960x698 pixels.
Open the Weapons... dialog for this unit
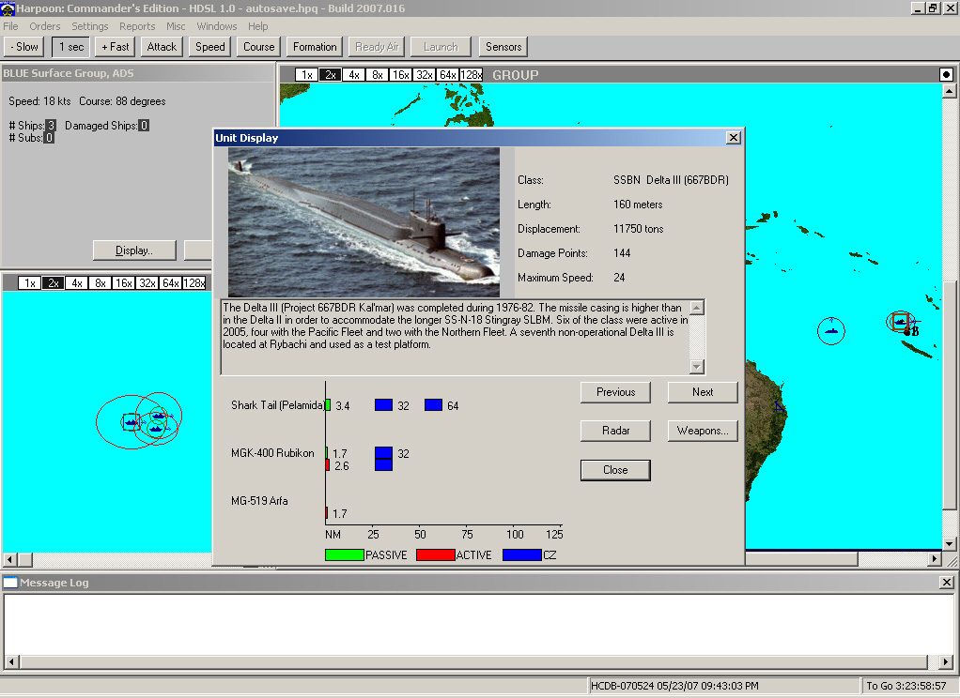[x=703, y=432]
